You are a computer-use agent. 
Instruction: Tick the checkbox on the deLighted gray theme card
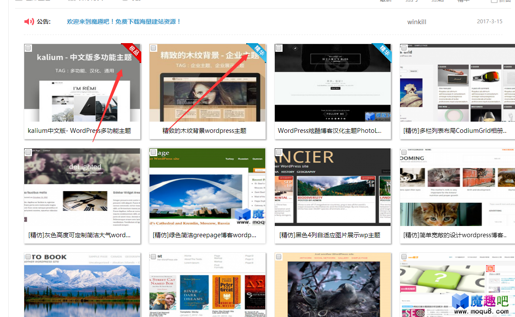coord(28,152)
